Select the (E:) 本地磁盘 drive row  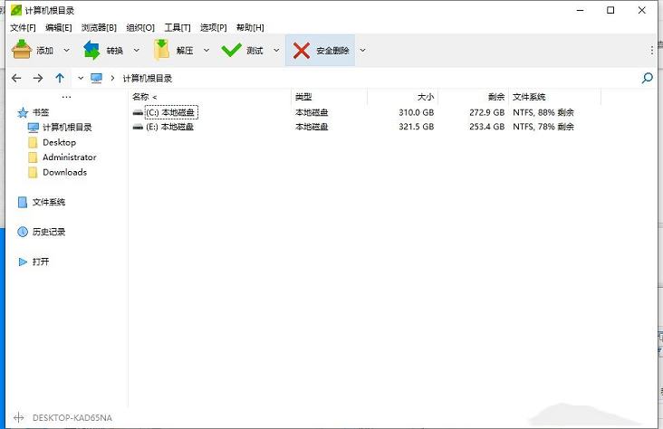coord(169,127)
